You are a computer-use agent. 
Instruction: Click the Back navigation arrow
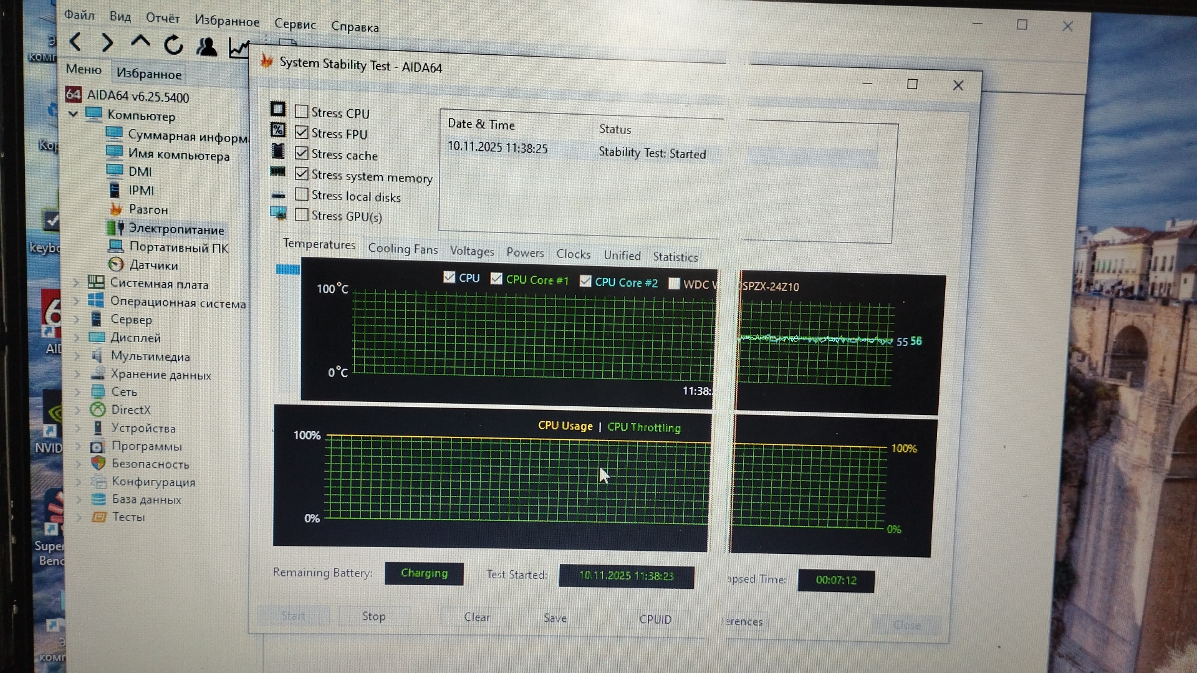coord(75,42)
